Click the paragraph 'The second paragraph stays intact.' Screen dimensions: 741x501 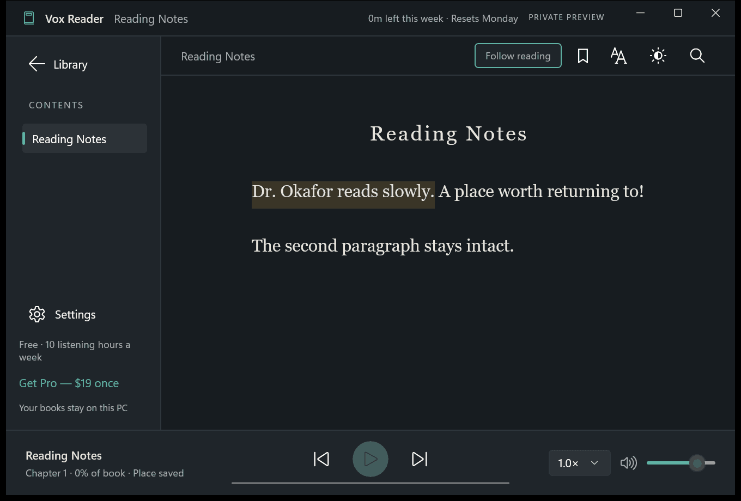coord(382,246)
